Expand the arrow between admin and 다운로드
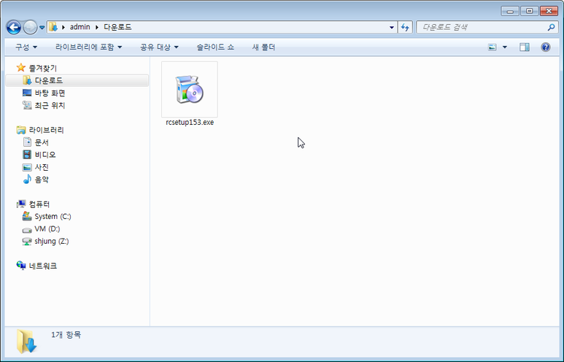Viewport: 564px width, 362px height. point(97,27)
